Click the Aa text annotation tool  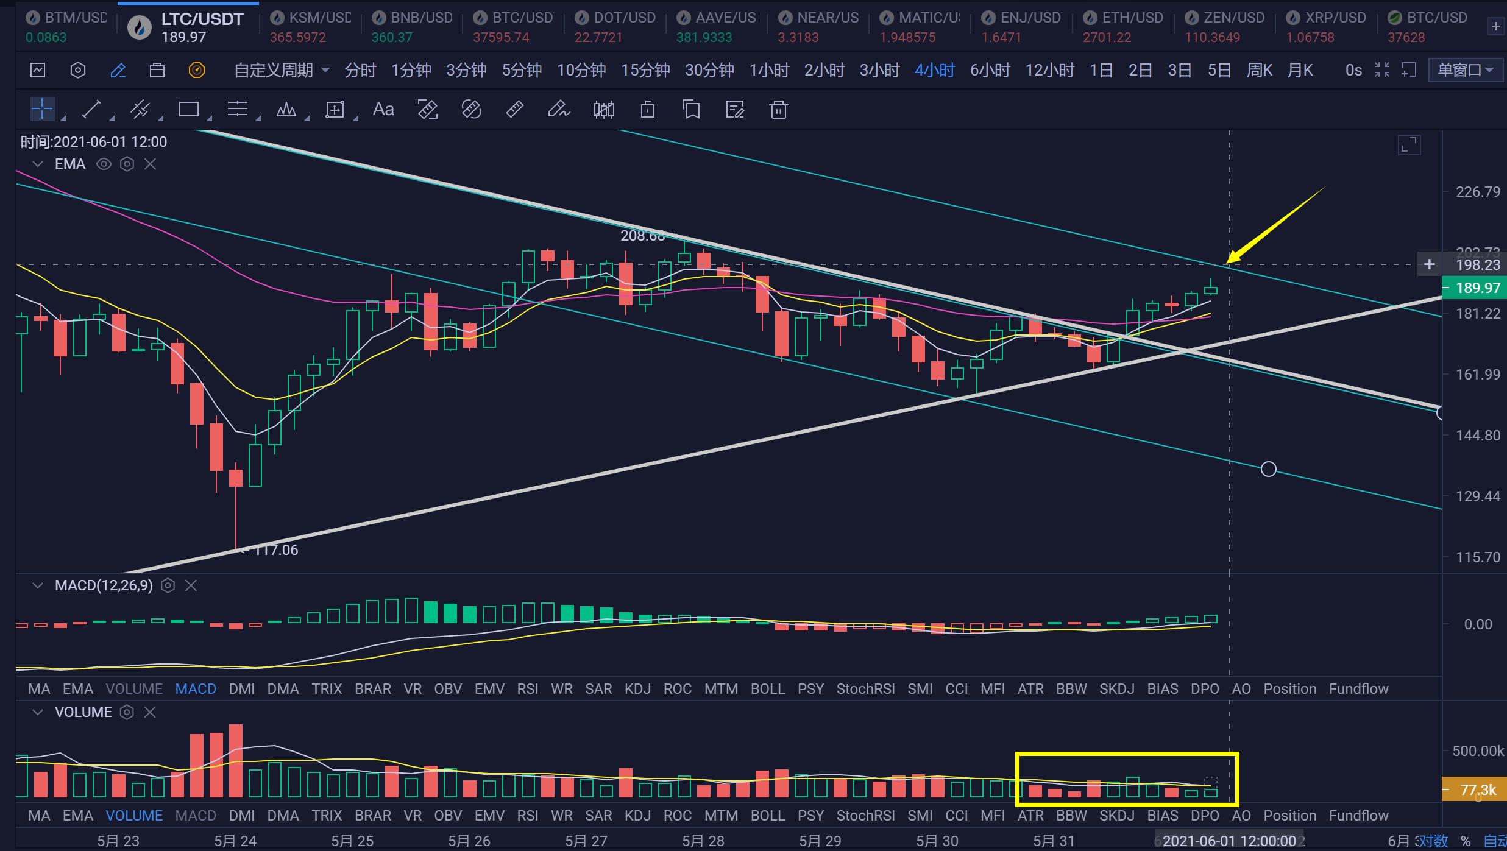pyautogui.click(x=383, y=110)
